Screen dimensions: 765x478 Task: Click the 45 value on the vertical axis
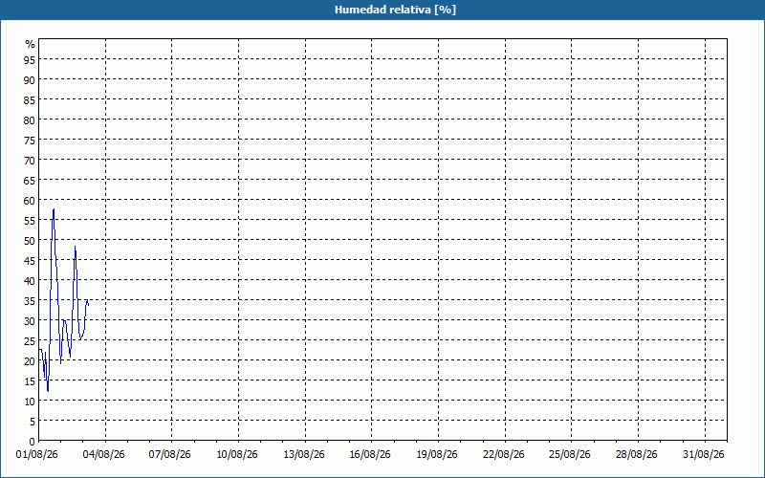pyautogui.click(x=30, y=261)
